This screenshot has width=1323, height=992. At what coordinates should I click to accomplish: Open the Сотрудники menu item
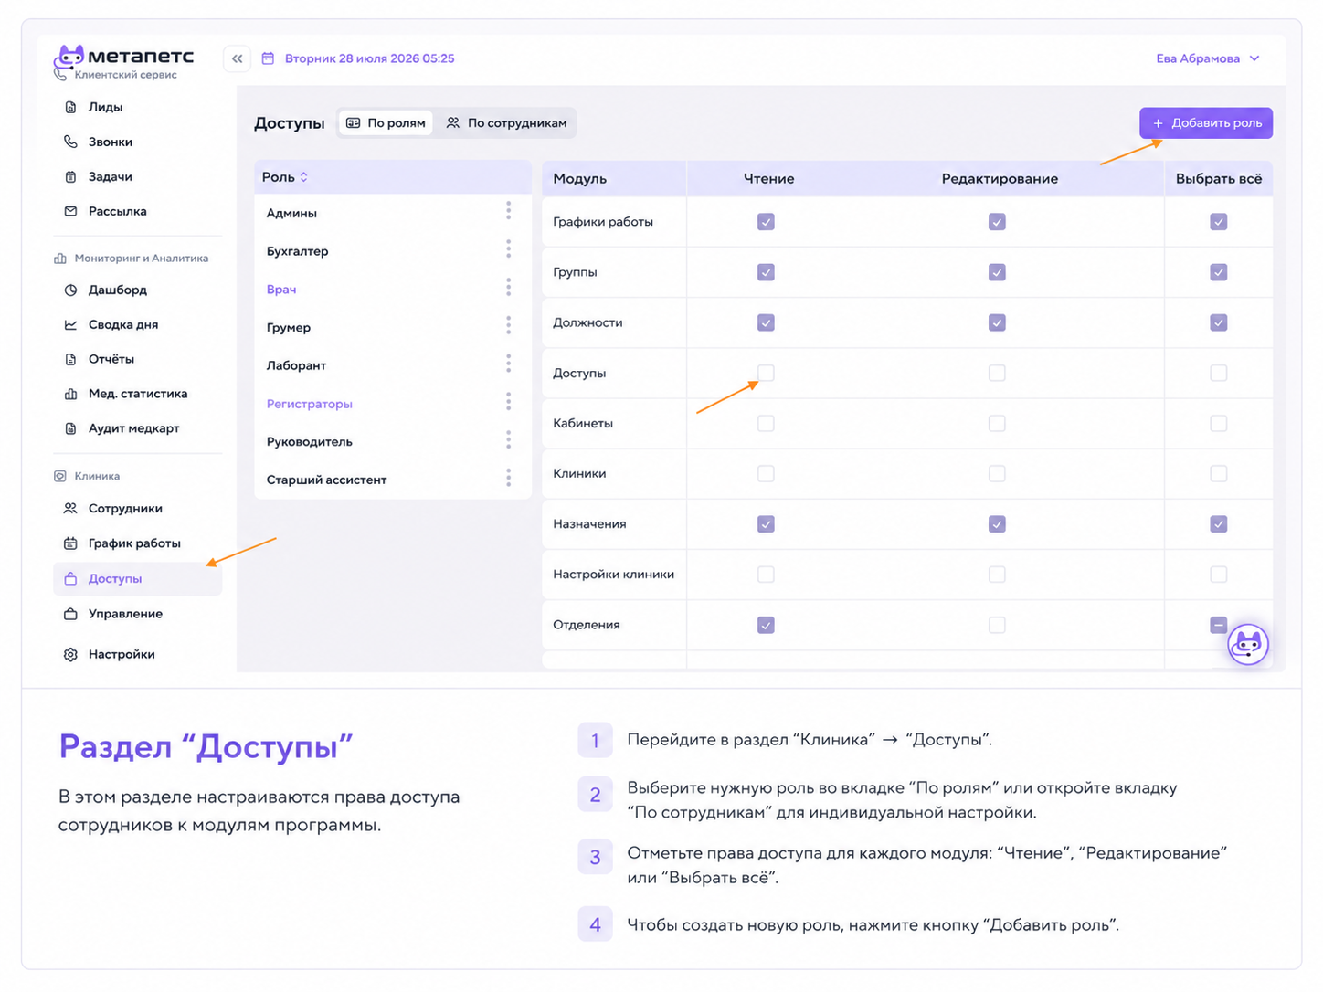[137, 509]
